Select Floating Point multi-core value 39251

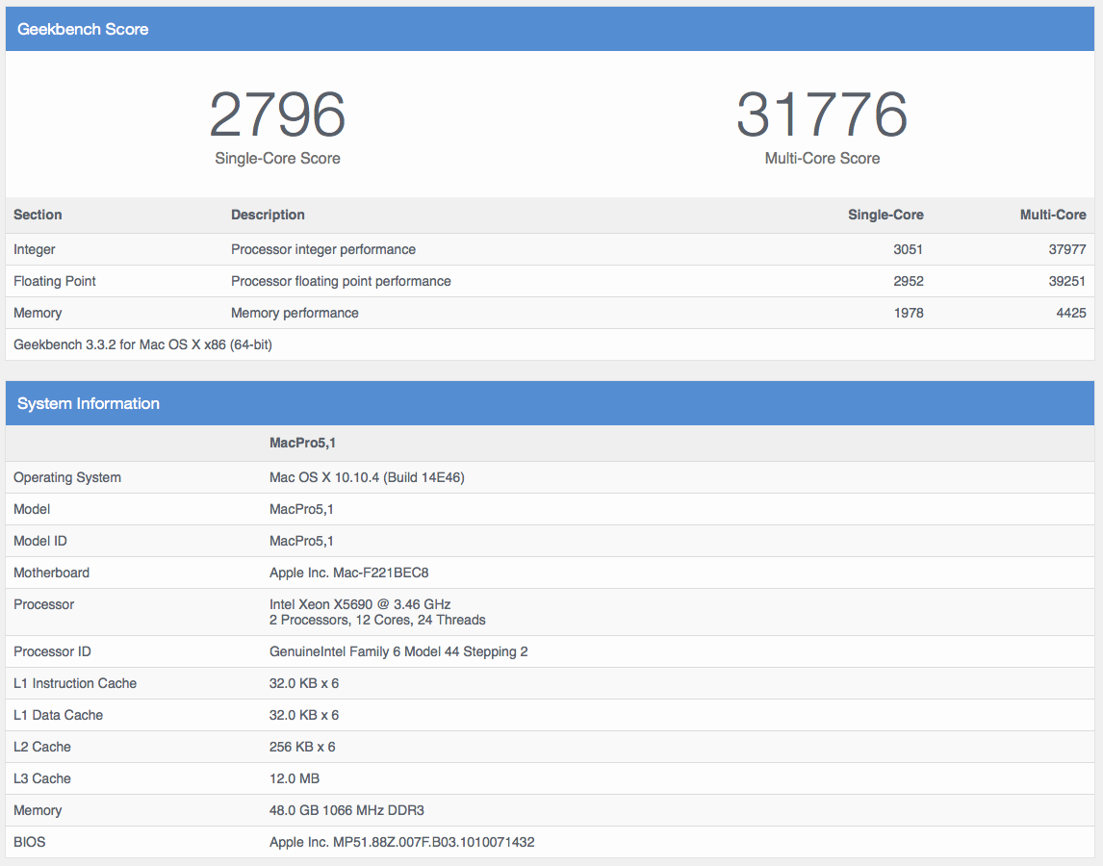click(1067, 281)
